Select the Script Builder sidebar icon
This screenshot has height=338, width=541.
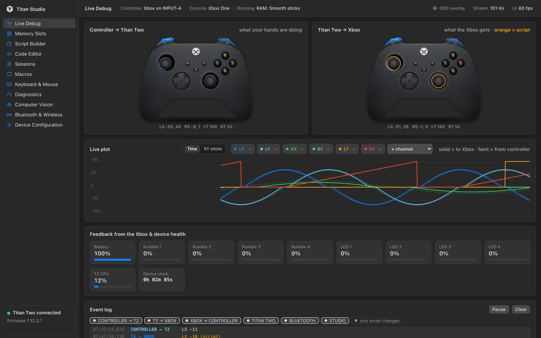point(9,44)
